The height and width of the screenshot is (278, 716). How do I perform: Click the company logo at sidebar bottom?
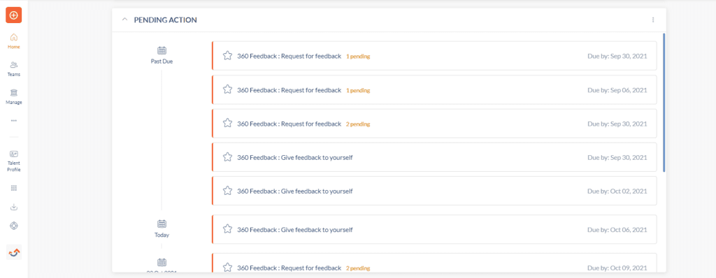[x=14, y=252]
